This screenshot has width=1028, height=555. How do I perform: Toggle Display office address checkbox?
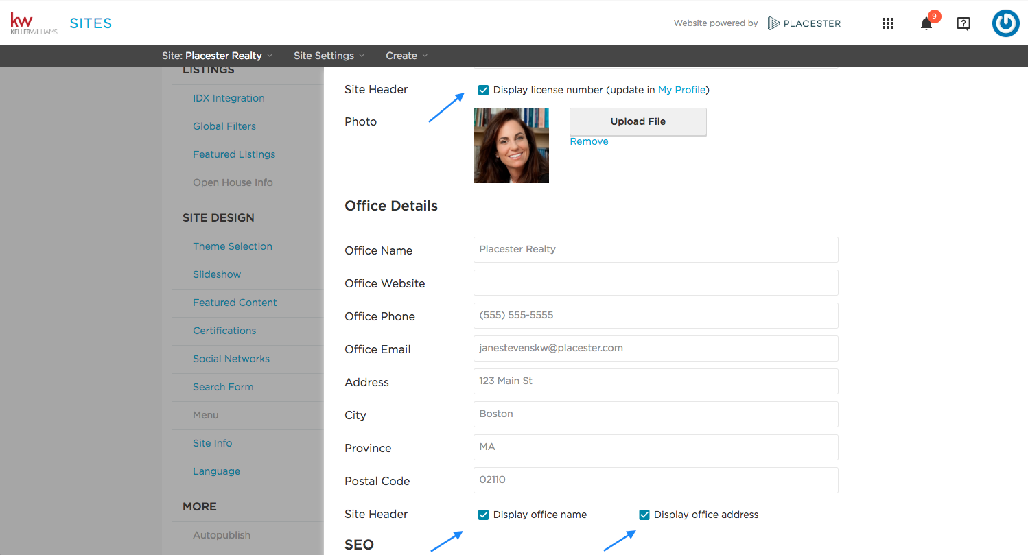(x=644, y=515)
